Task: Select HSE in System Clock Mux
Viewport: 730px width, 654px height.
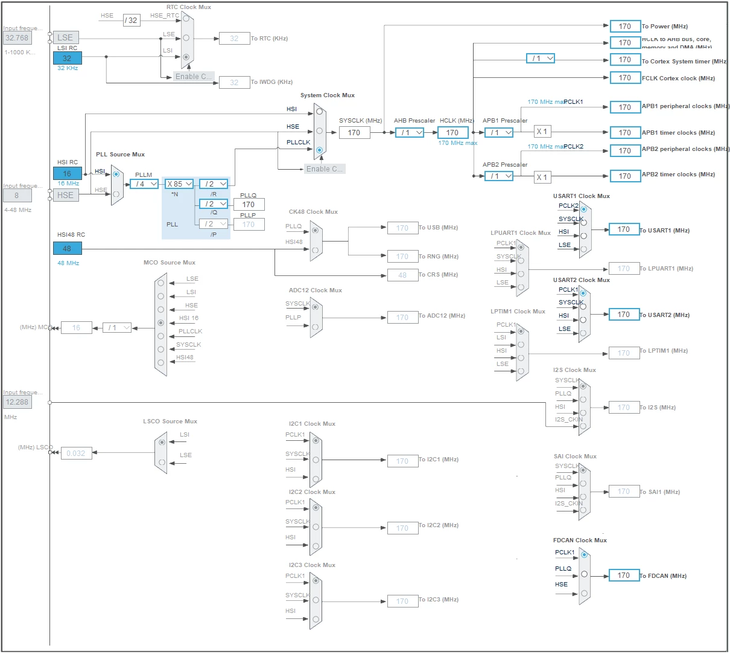Action: pyautogui.click(x=319, y=130)
